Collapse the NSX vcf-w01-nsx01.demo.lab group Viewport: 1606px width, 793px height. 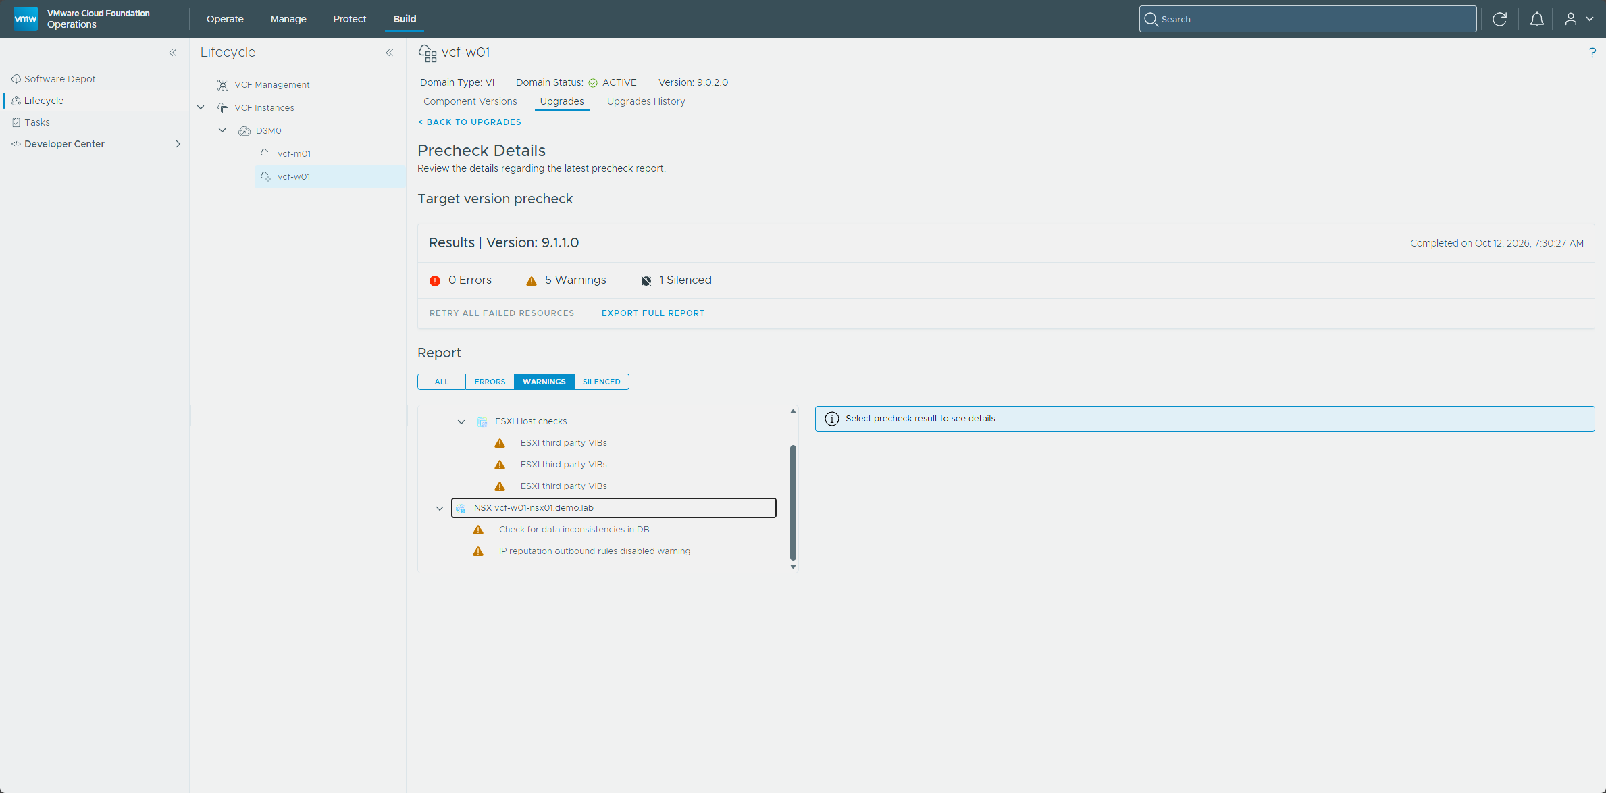coord(440,508)
